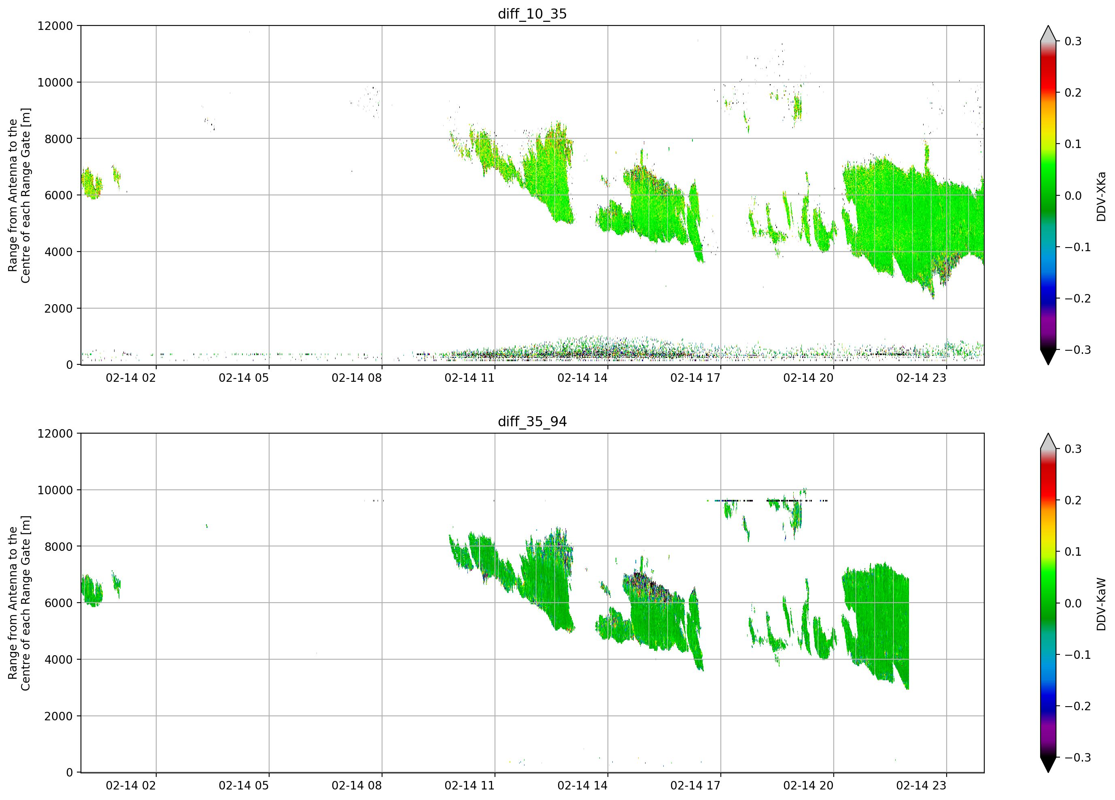
Task: Click the 6000 y-axis tick of diff_10_35
Action: [59, 195]
